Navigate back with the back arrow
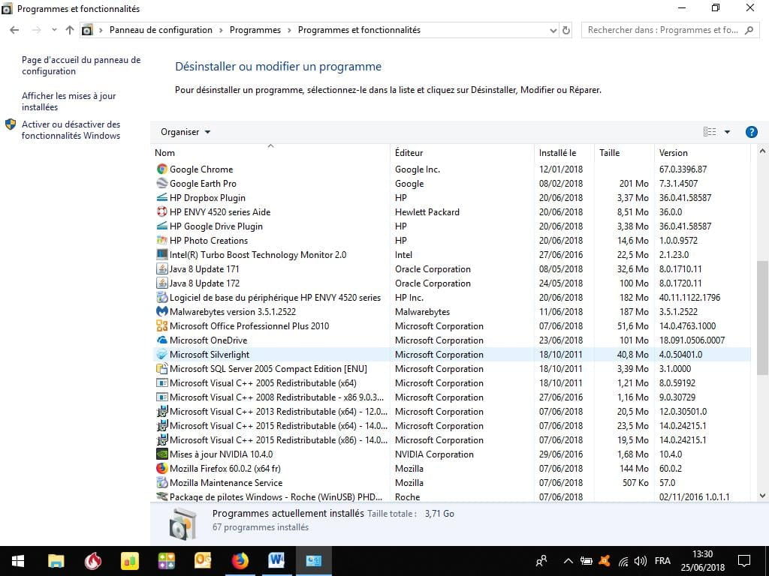The height and width of the screenshot is (576, 769). (x=14, y=30)
